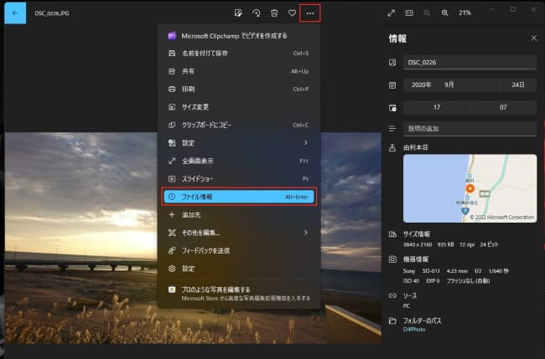Click the ソース source icon
The image size is (545, 359).
(392, 296)
